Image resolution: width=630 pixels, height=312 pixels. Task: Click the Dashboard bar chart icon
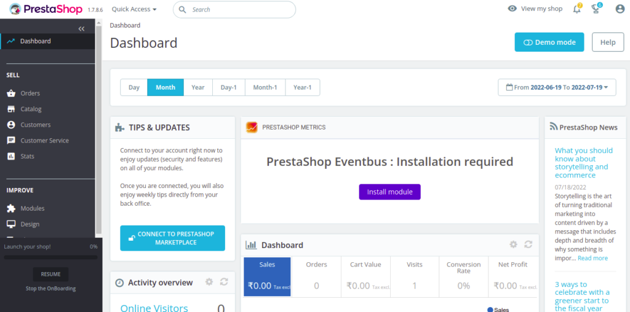click(251, 244)
